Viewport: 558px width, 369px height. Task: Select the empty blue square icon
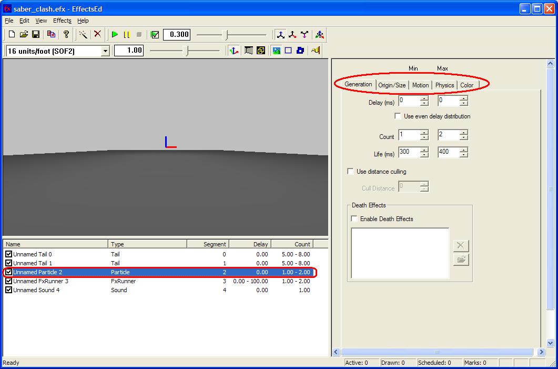point(288,51)
